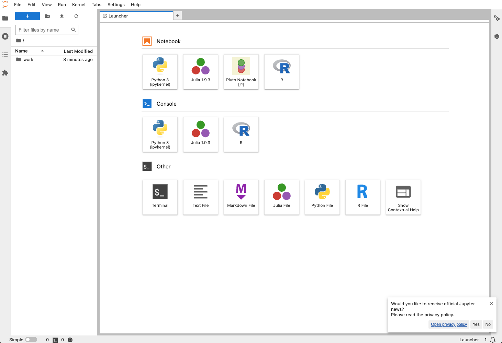Click terminal count icon in status bar
This screenshot has height=343, width=502.
point(55,340)
